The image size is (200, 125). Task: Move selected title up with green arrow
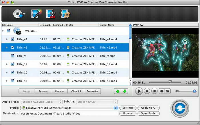pos(118,91)
